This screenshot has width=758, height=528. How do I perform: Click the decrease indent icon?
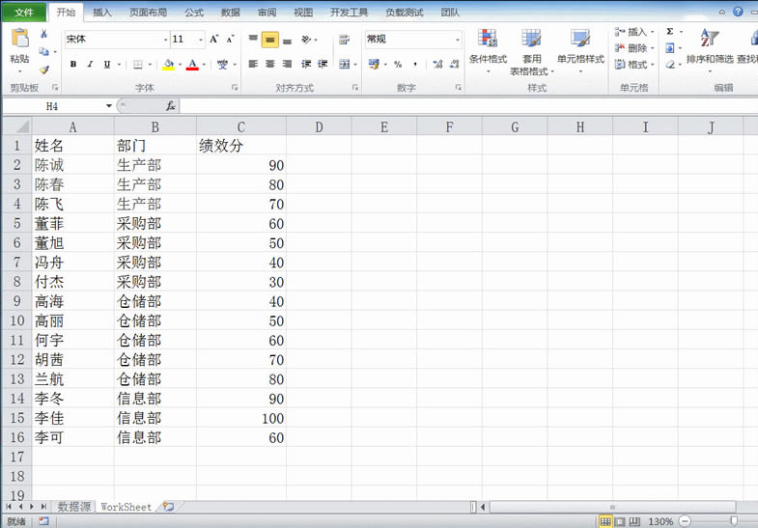(306, 64)
